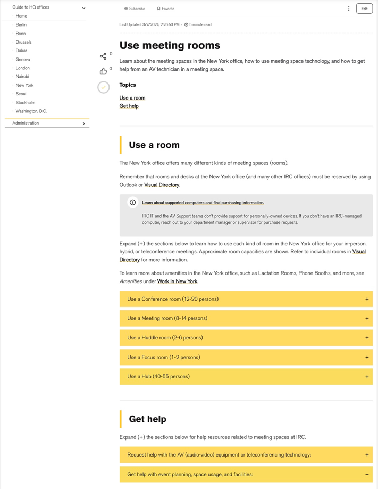Open the three-dot overflow menu
This screenshot has width=378, height=489.
point(348,9)
